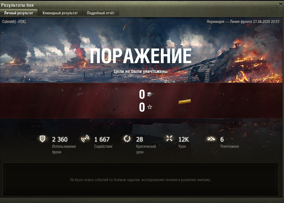Click player name Cobra66[--FOX]
Screen dimensions: 284x203
pyautogui.click(x=14, y=22)
